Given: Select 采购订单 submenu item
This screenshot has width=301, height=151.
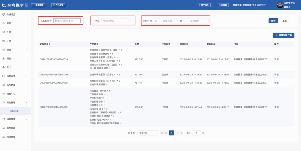Looking at the screenshot, I should [15, 111].
